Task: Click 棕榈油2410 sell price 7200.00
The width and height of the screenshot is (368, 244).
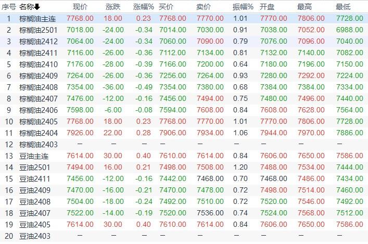Action: (210, 64)
